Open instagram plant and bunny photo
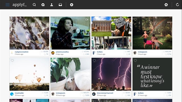Screen dimensions: 182x102 coord(70,74)
